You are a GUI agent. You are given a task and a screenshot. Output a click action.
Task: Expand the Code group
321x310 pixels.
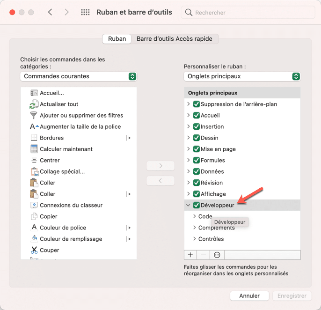[195, 216]
